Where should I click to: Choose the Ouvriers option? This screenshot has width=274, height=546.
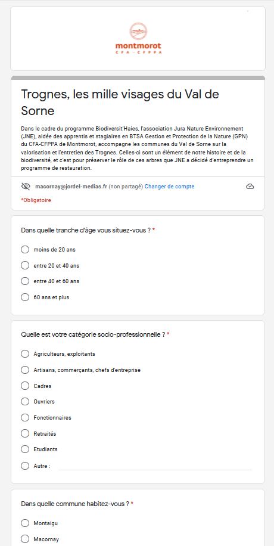coord(25,402)
